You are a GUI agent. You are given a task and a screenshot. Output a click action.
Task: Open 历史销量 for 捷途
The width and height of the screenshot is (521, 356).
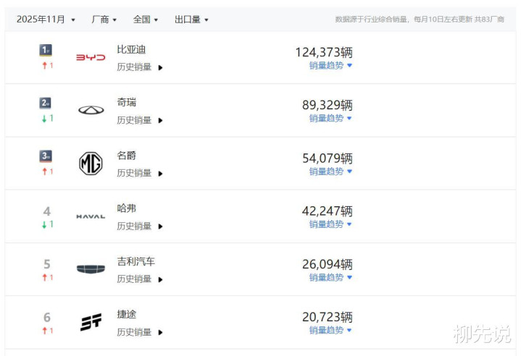pyautogui.click(x=140, y=331)
